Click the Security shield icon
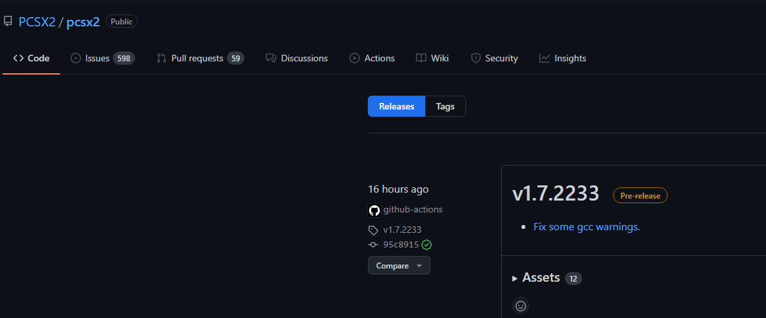Image resolution: width=766 pixels, height=318 pixels. (475, 58)
